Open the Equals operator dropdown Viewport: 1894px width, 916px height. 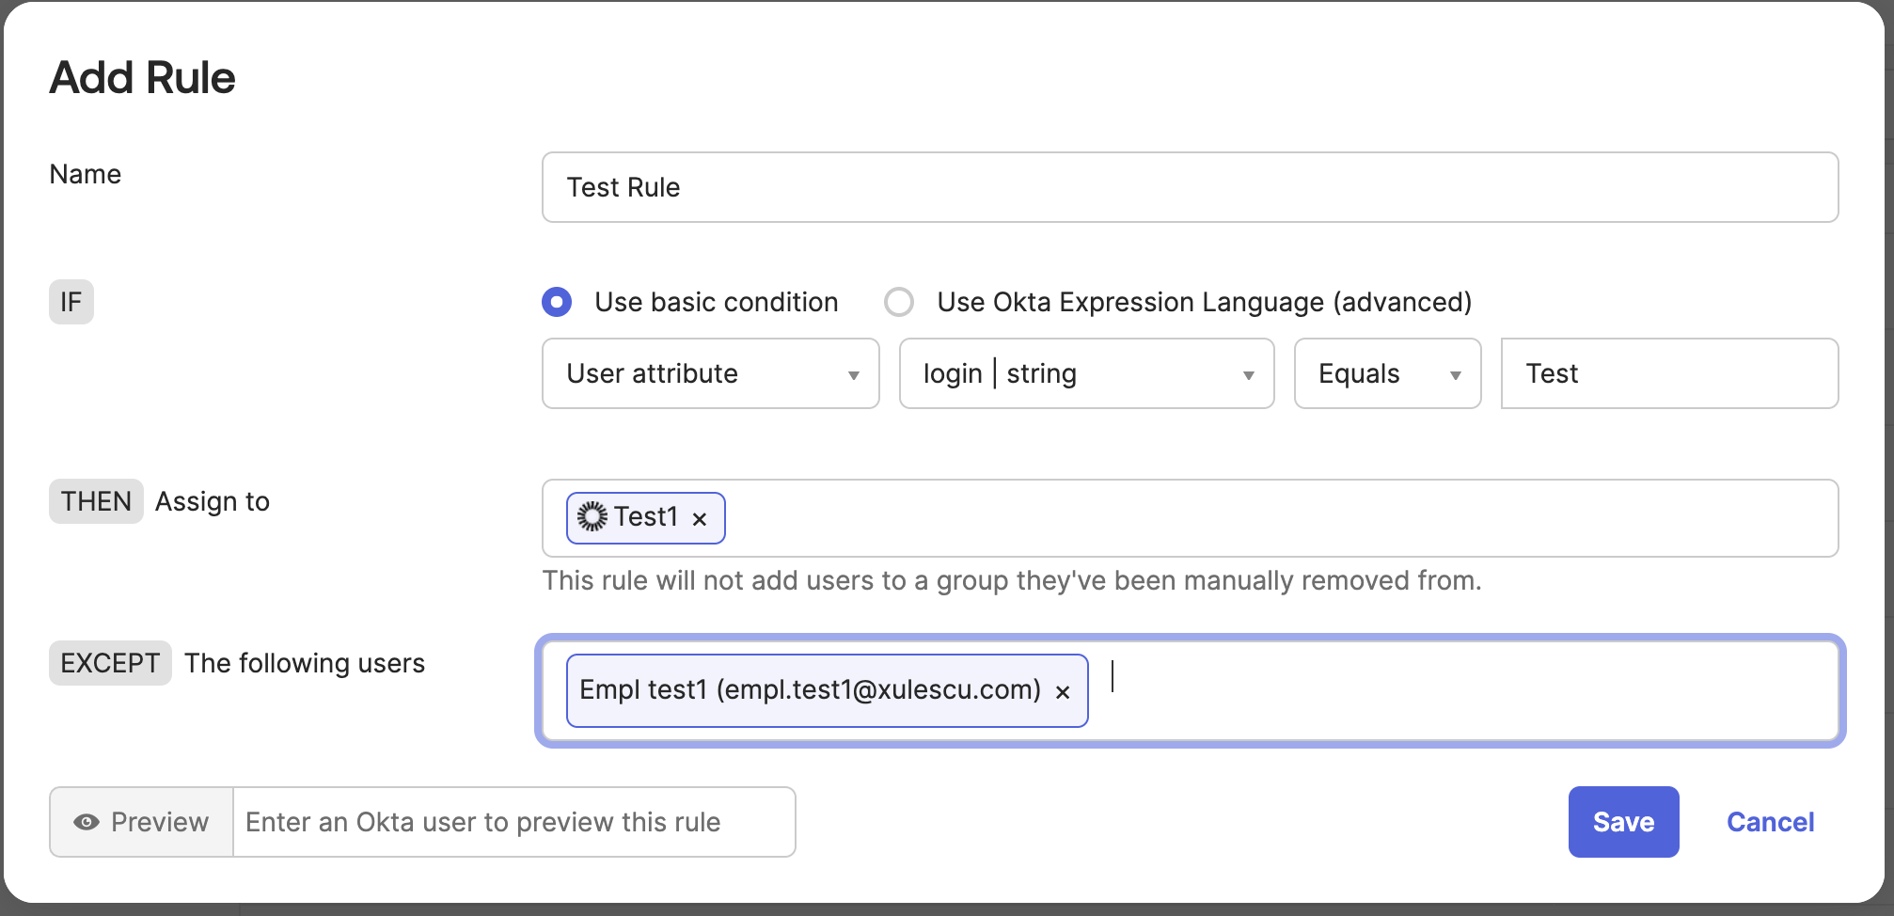click(1387, 373)
